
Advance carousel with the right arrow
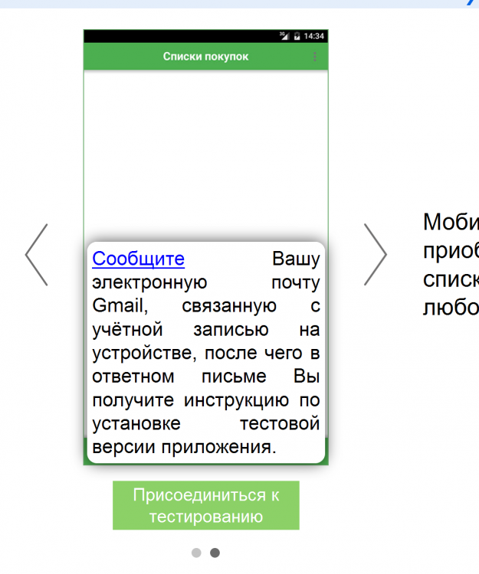376,255
